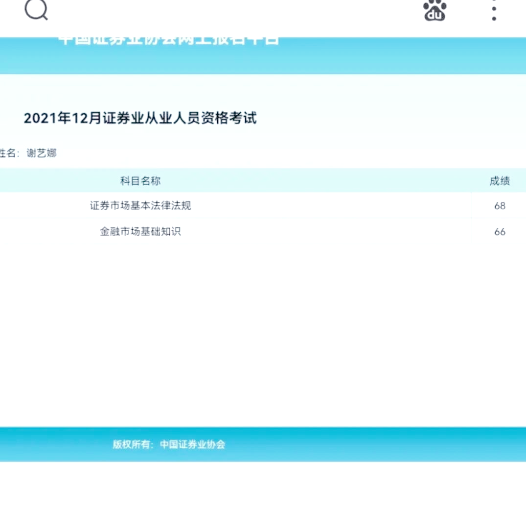Click the score 68 in the table
The width and height of the screenshot is (526, 512).
[x=500, y=206]
